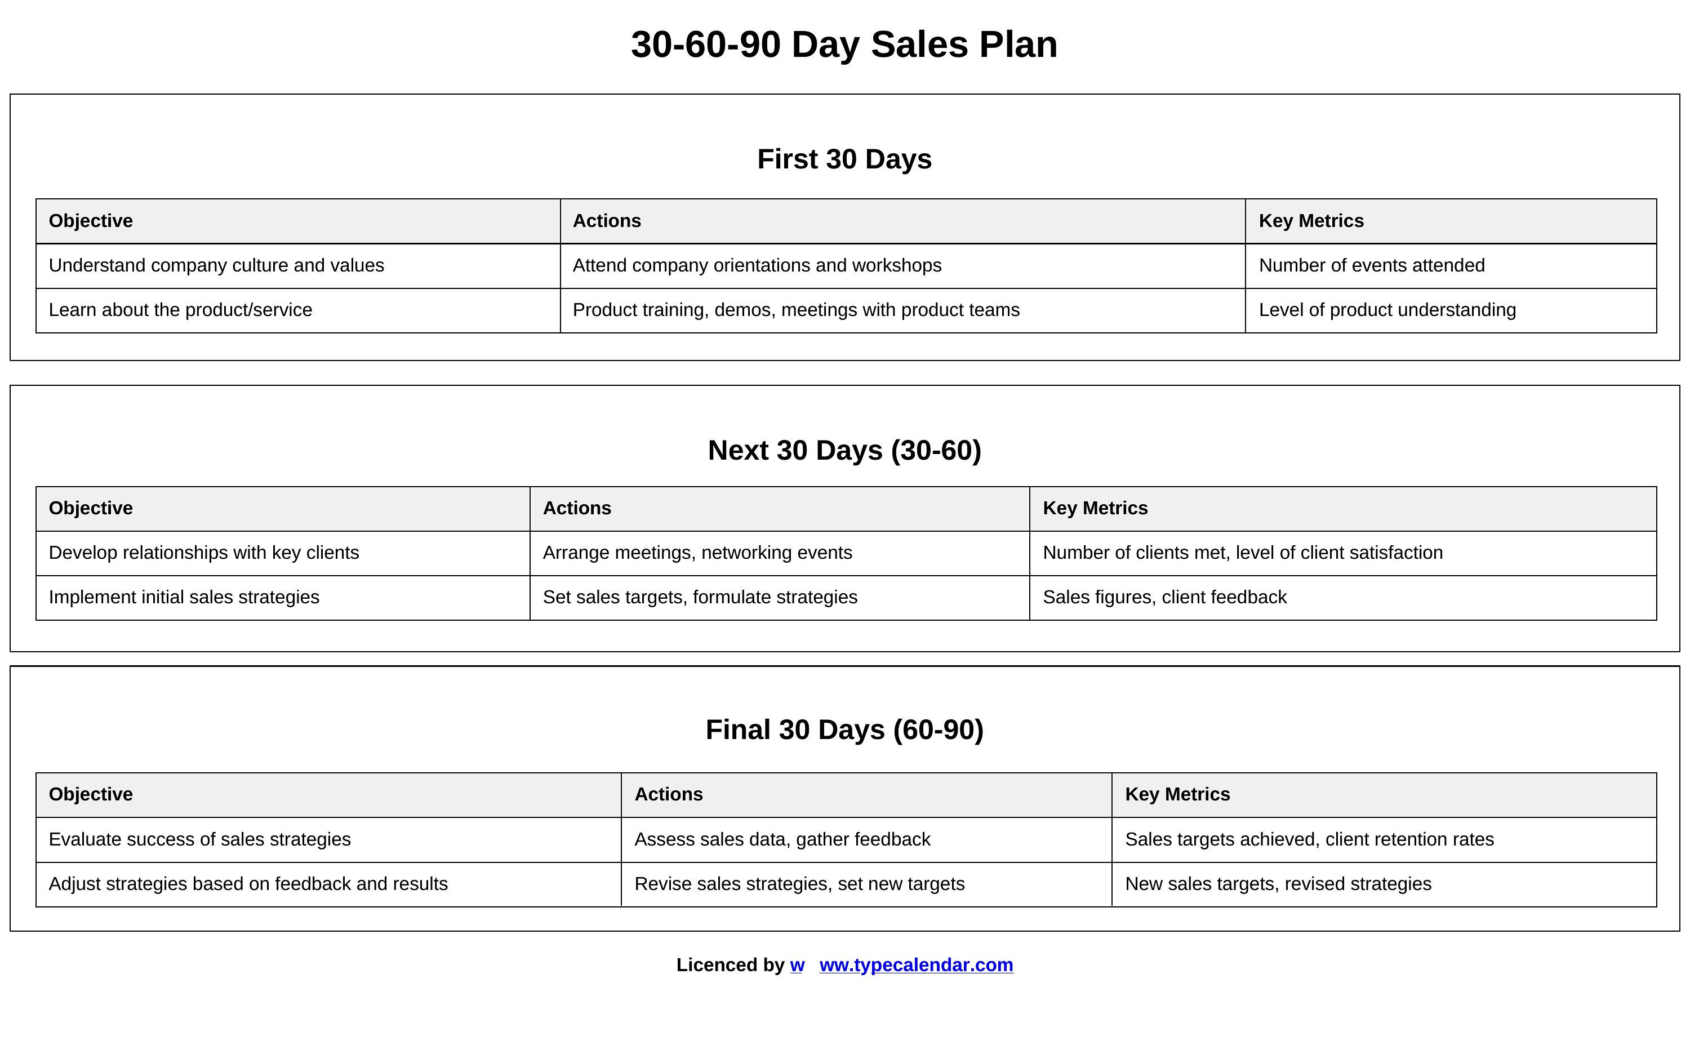The width and height of the screenshot is (1690, 1059).
Task: Select 'Assess sales data, gather feedback' cell
Action: 866,840
